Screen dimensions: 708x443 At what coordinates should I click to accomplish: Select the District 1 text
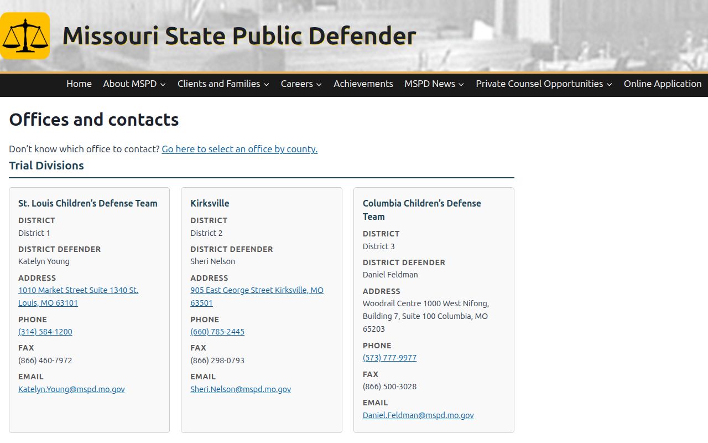(x=34, y=233)
